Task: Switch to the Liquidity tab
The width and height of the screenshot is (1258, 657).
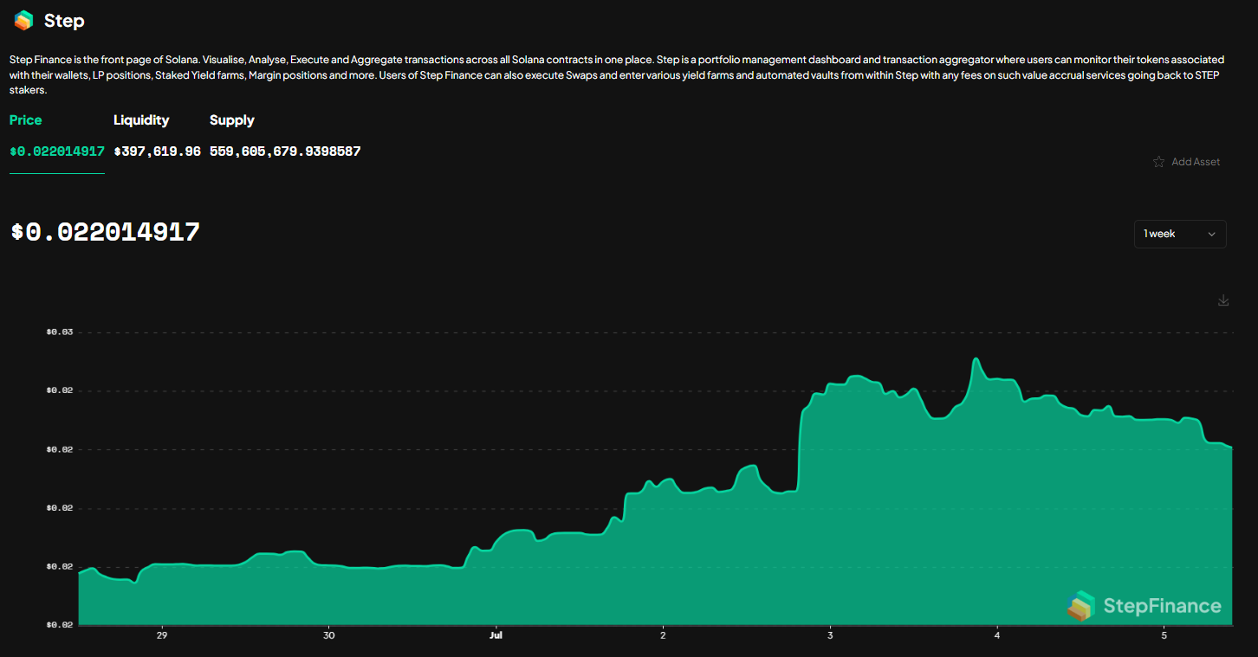Action: [141, 119]
